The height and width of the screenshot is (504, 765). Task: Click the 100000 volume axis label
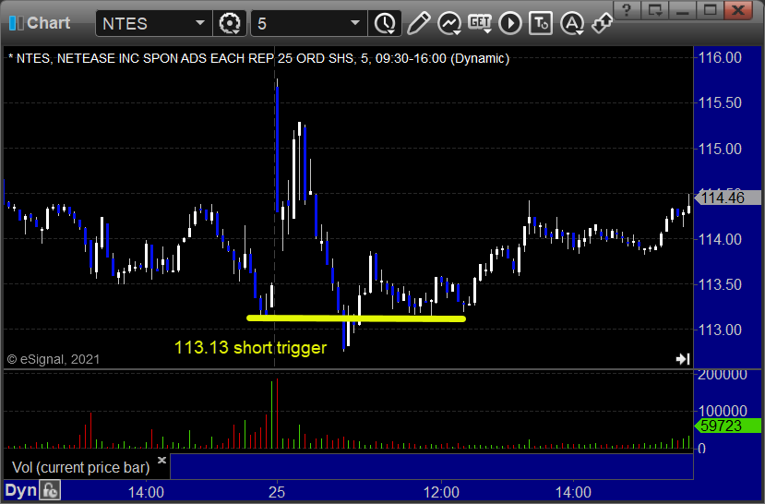(723, 411)
